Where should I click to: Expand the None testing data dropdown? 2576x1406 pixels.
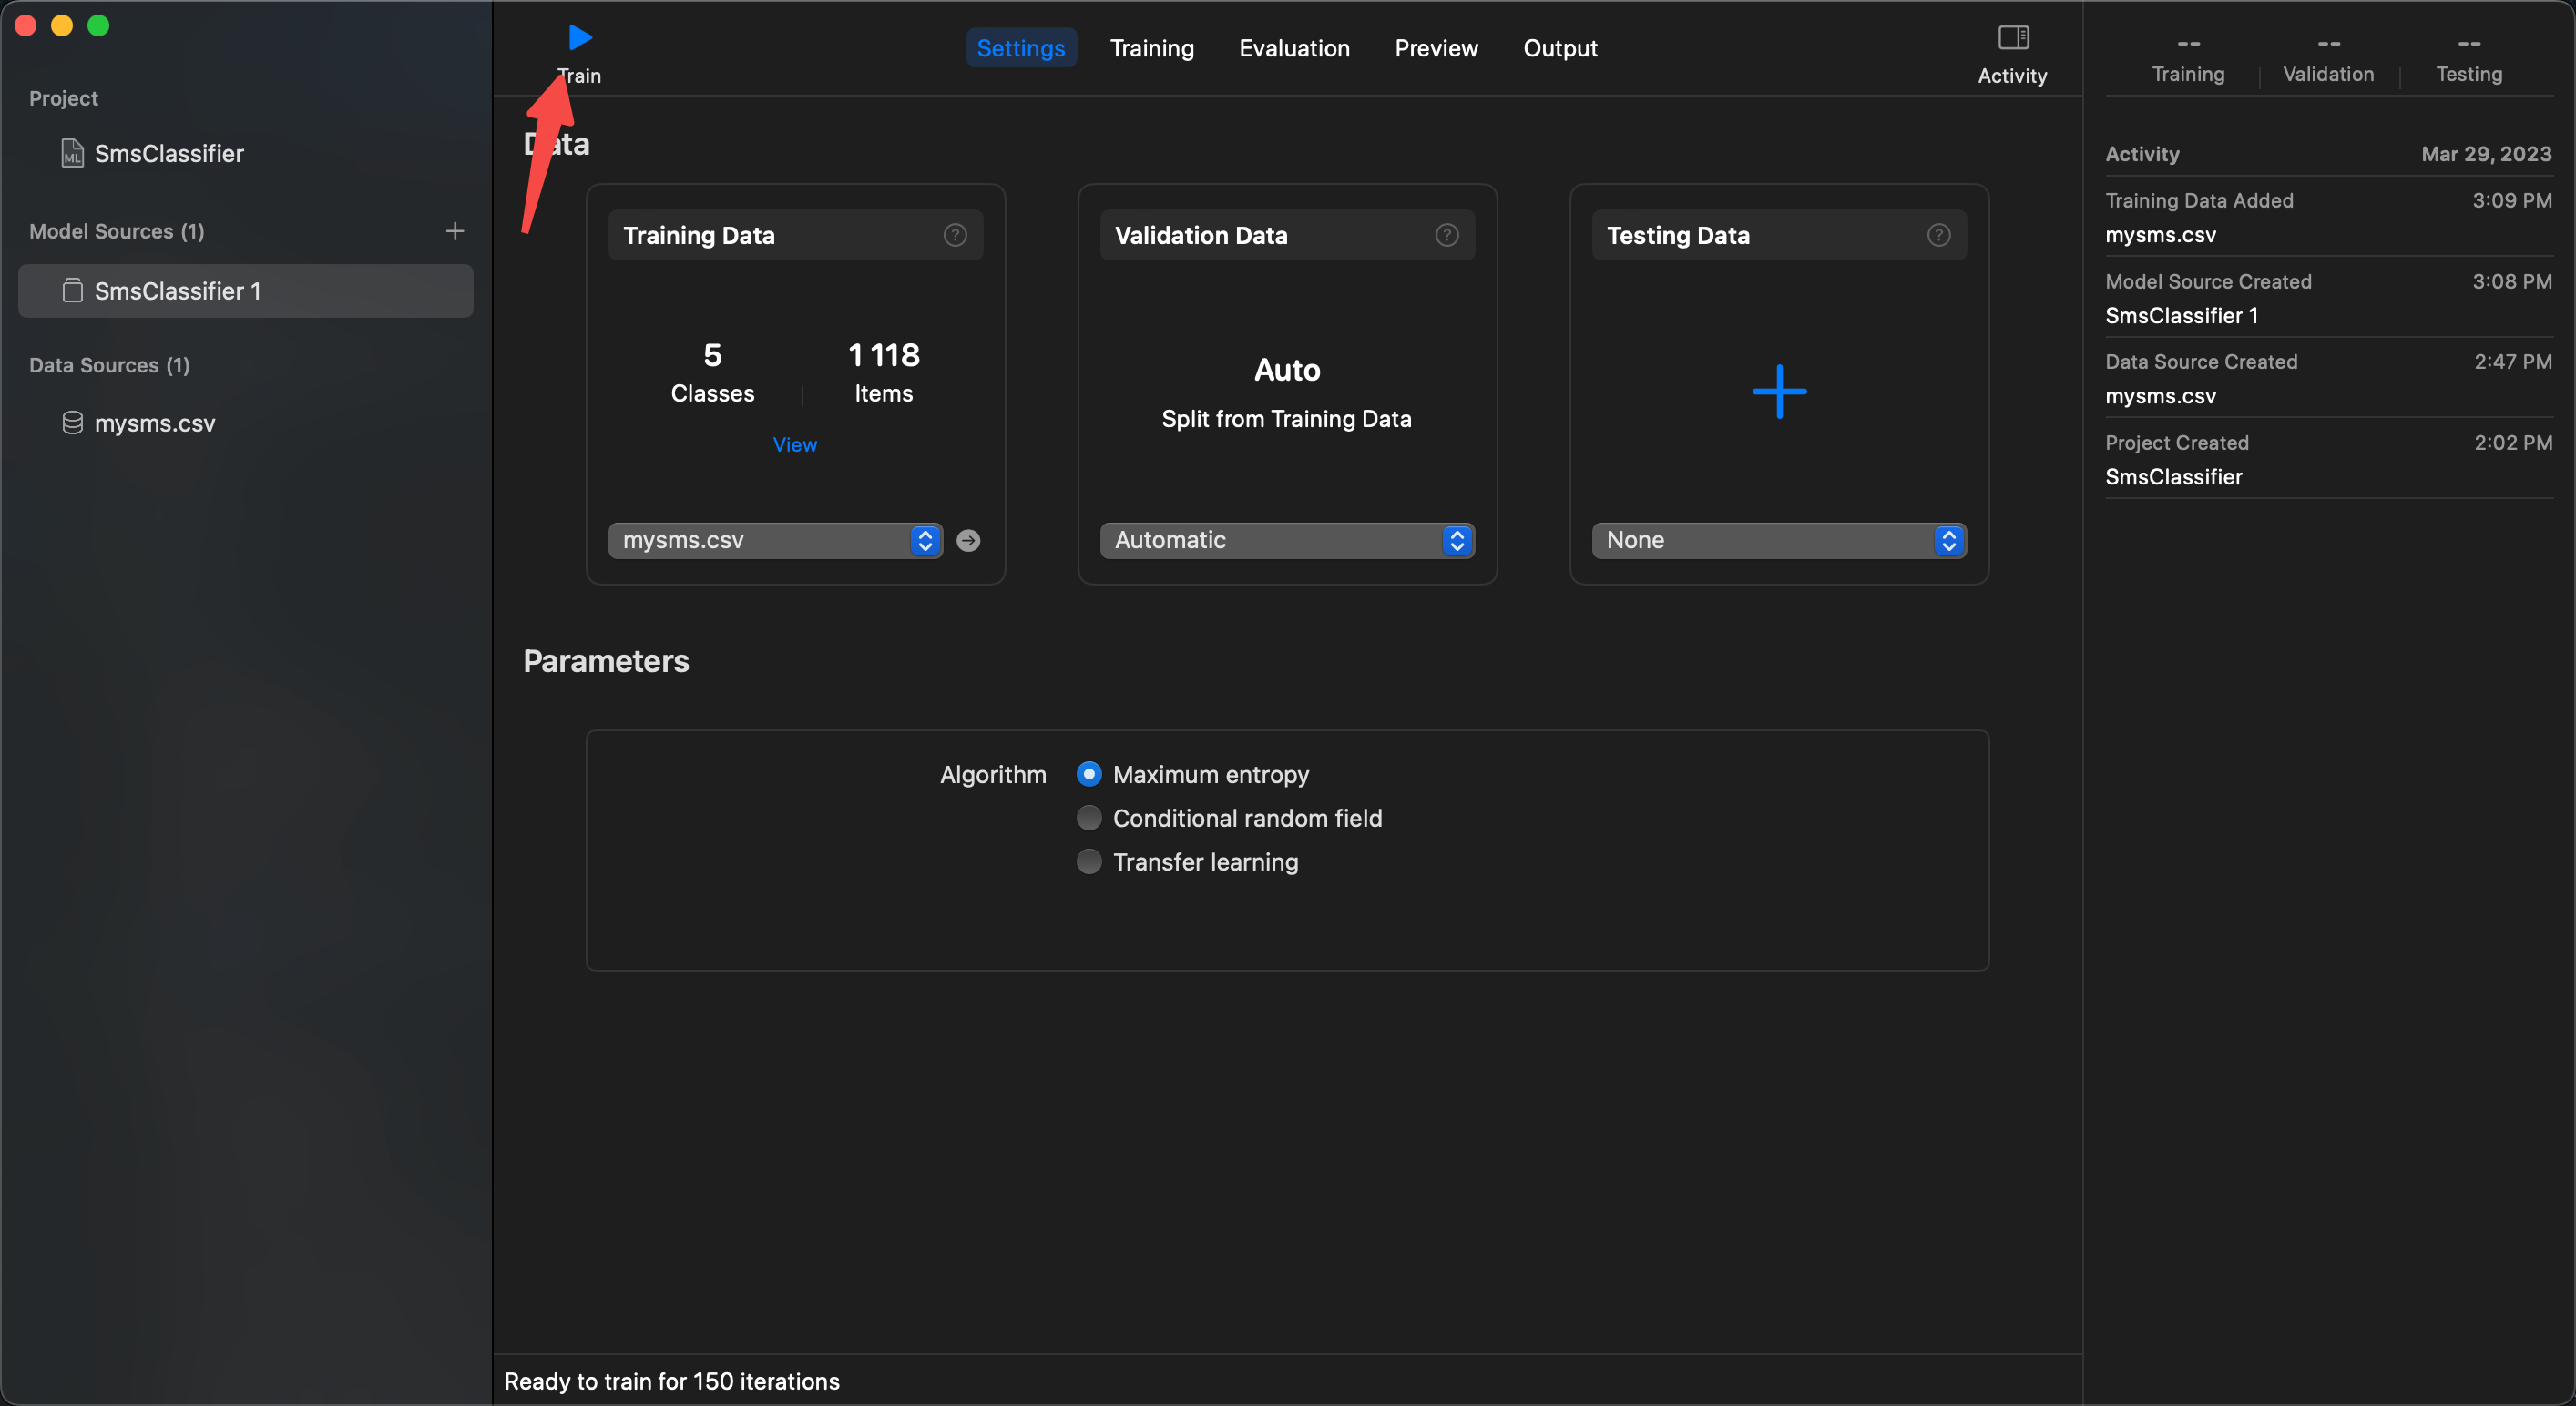coord(1778,541)
